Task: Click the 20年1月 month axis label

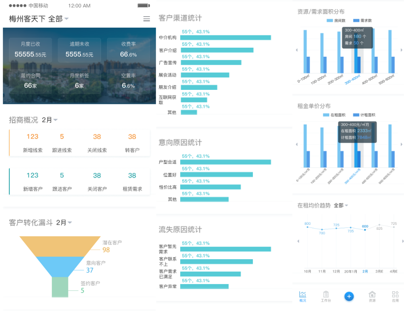Action: click(x=350, y=271)
